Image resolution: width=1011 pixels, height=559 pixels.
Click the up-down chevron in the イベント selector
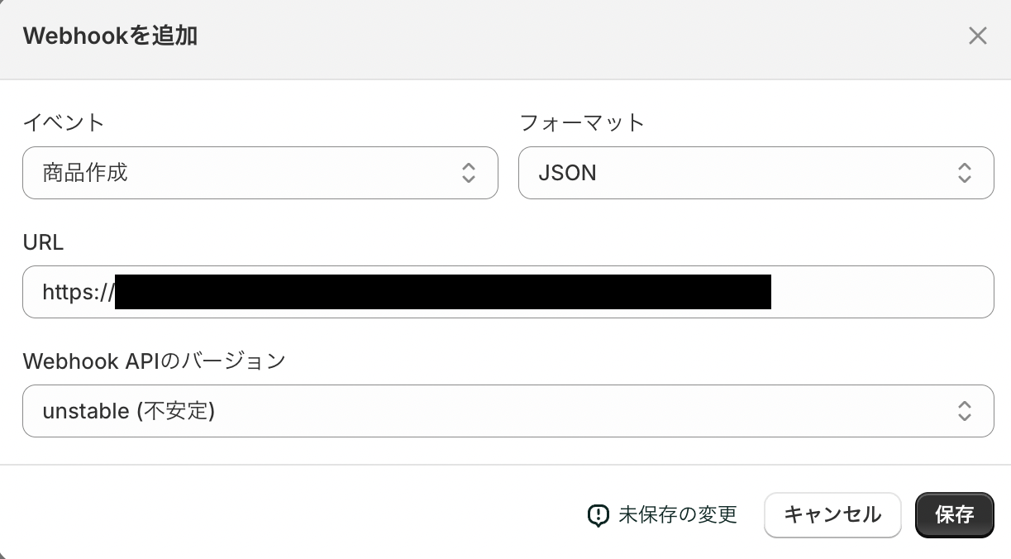(x=468, y=173)
